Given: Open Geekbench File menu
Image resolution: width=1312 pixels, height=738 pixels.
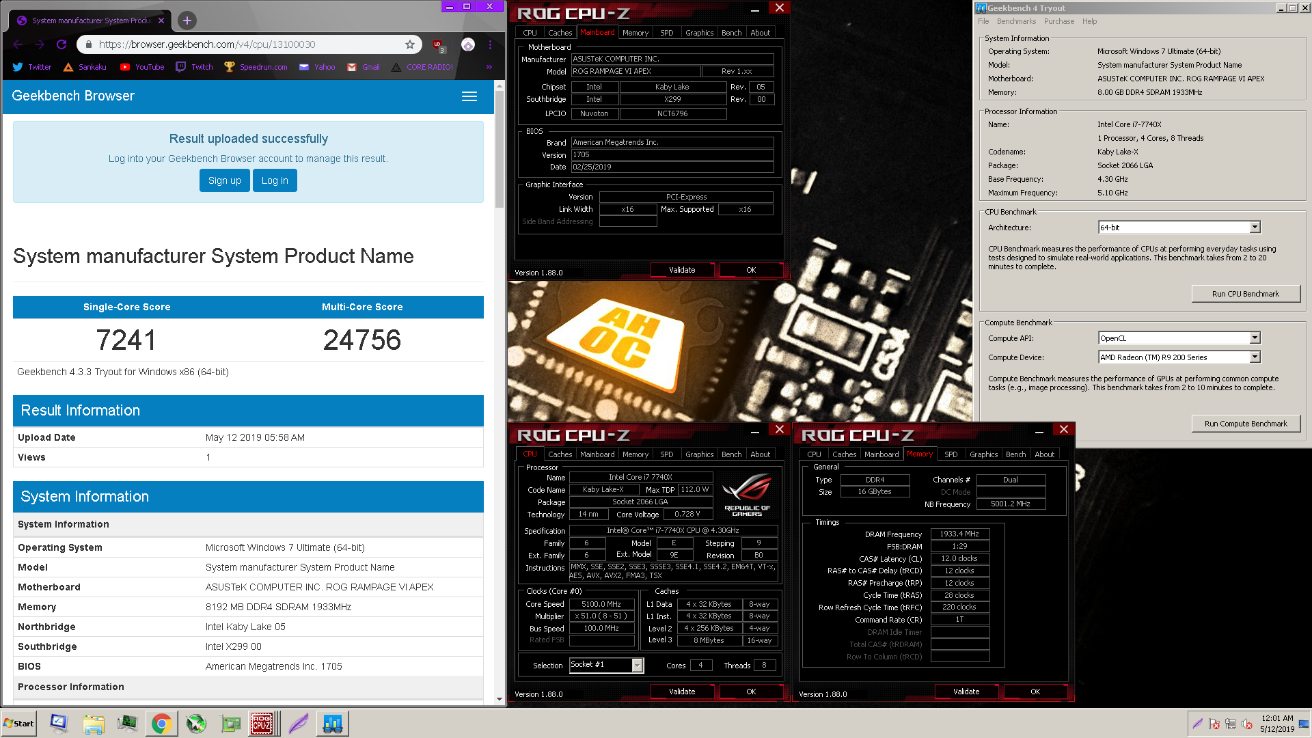Looking at the screenshot, I should [983, 21].
